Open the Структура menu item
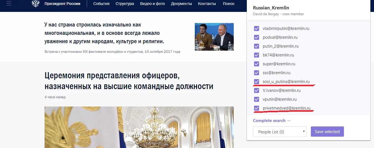The width and height of the screenshot is (374, 148). point(125,4)
